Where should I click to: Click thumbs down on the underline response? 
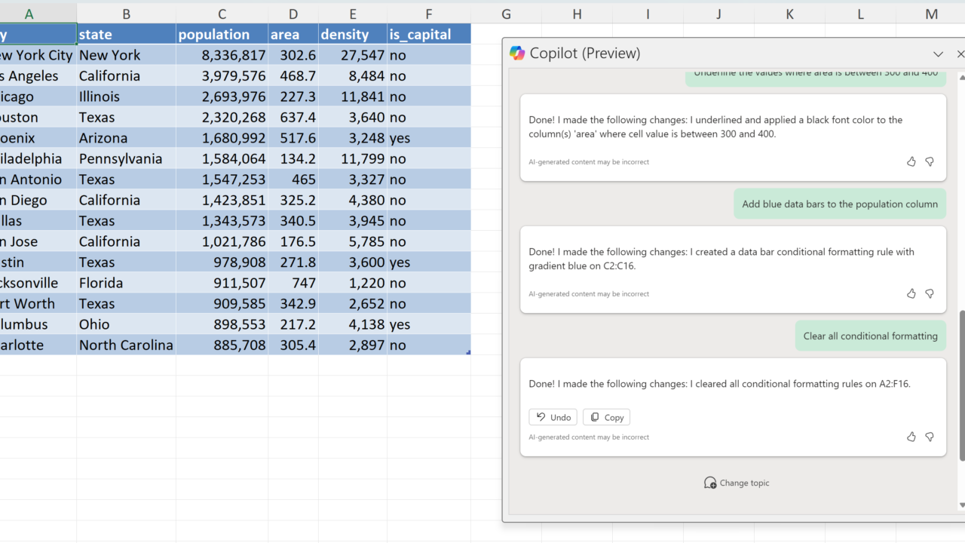click(930, 161)
